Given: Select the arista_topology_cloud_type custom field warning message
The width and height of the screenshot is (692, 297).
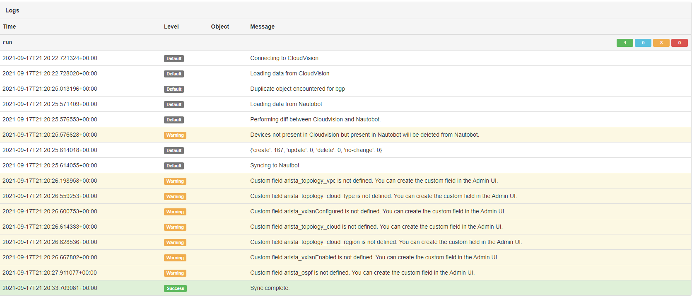Looking at the screenshot, I should coord(383,196).
